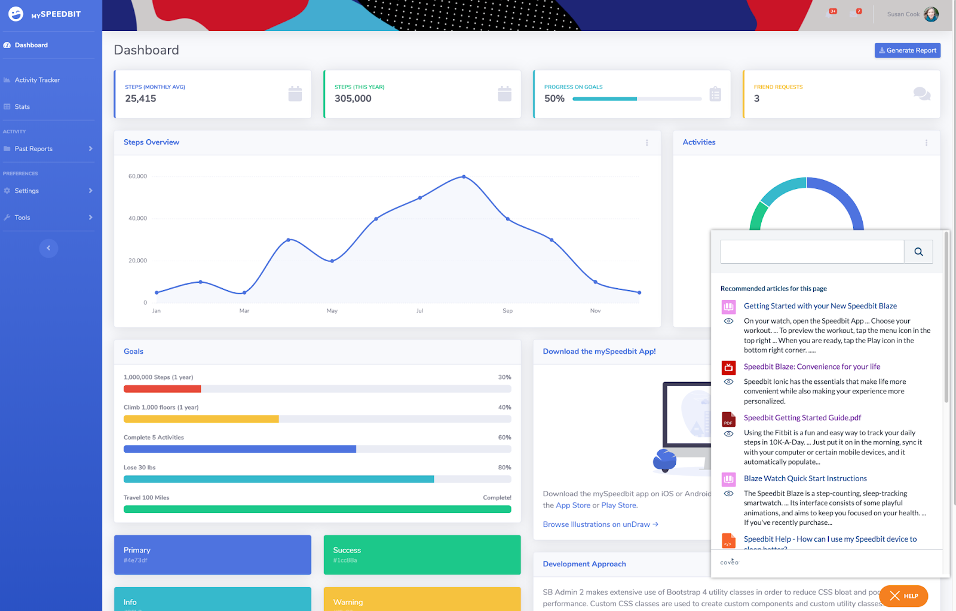Toggle quick view eye for Speedbit Blaze Convenience
Screen dimensions: 956x611
(728, 382)
